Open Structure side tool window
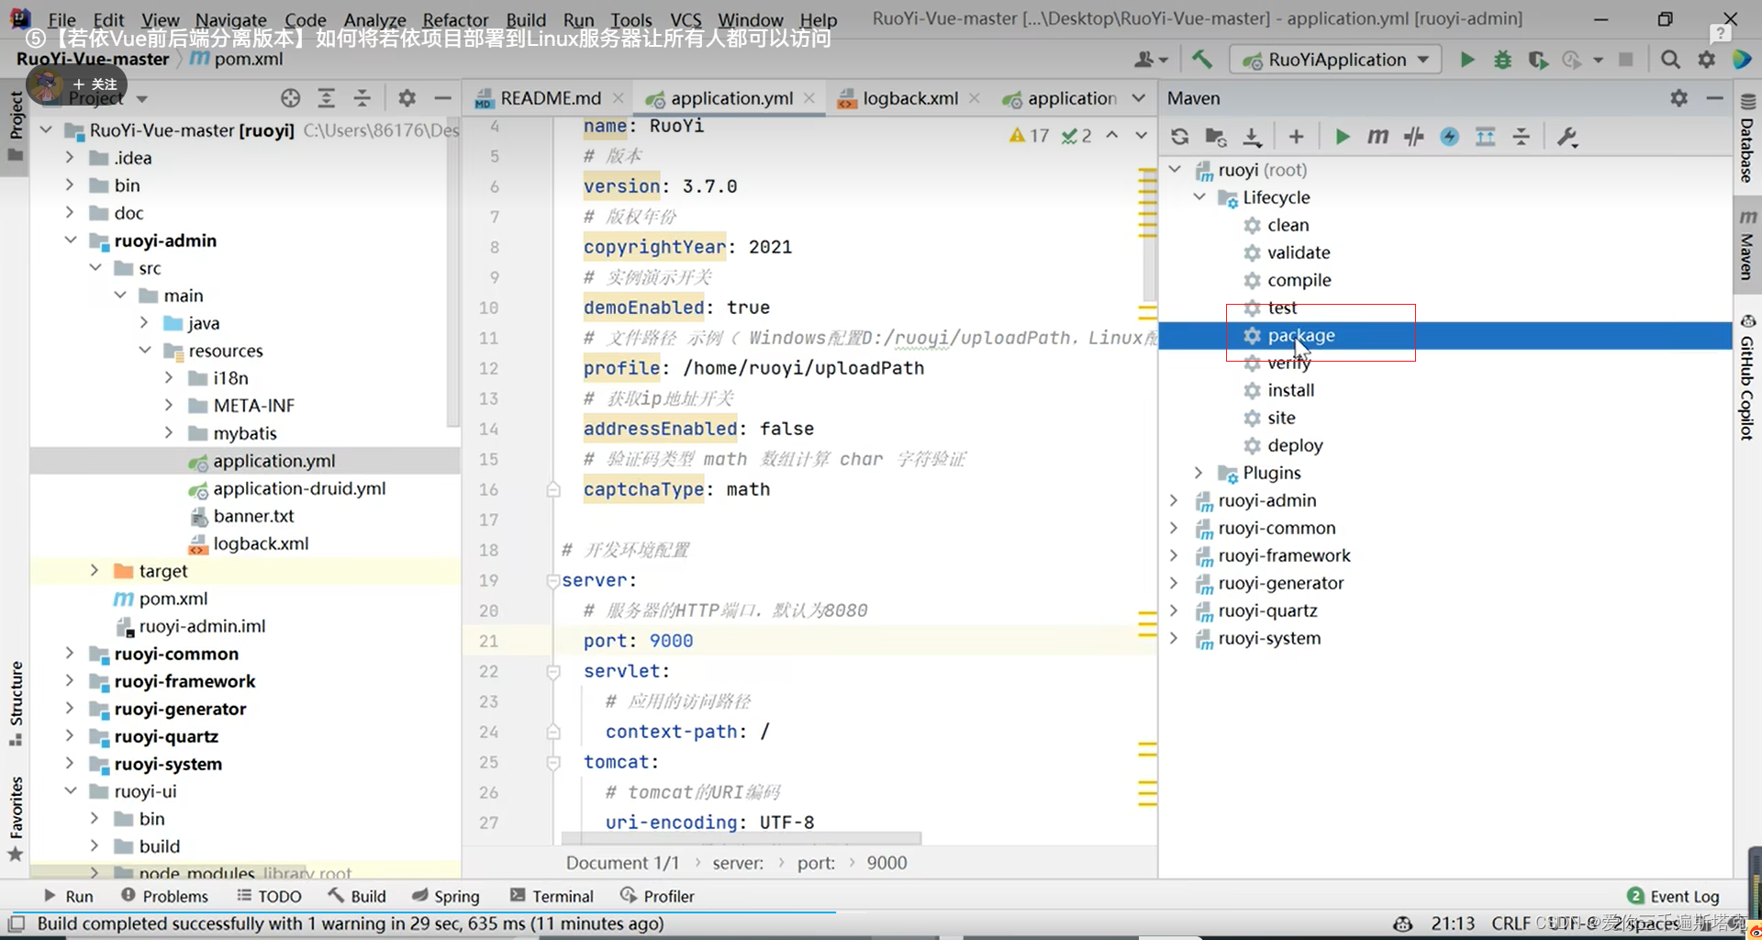The height and width of the screenshot is (940, 1762). pos(16,703)
